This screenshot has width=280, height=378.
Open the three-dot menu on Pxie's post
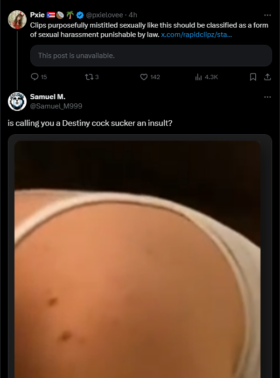(267, 15)
